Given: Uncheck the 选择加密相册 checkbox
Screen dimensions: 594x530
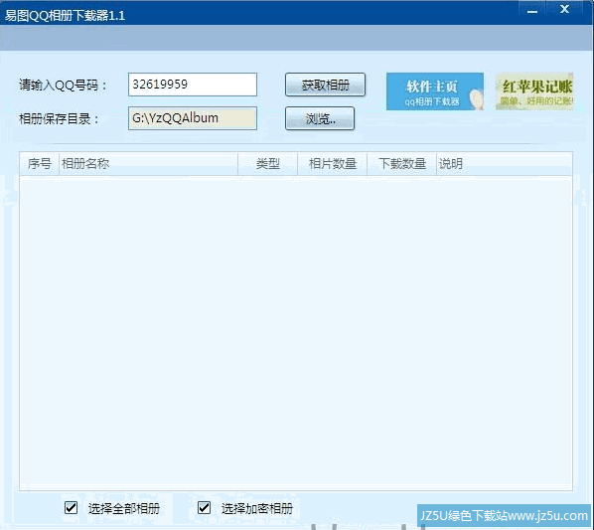Looking at the screenshot, I should [x=205, y=508].
